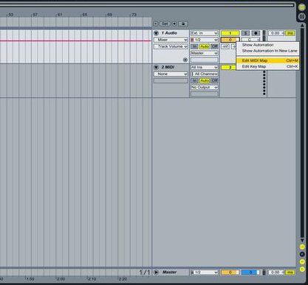Select Edit MIDI Map menu entry

click(267, 60)
